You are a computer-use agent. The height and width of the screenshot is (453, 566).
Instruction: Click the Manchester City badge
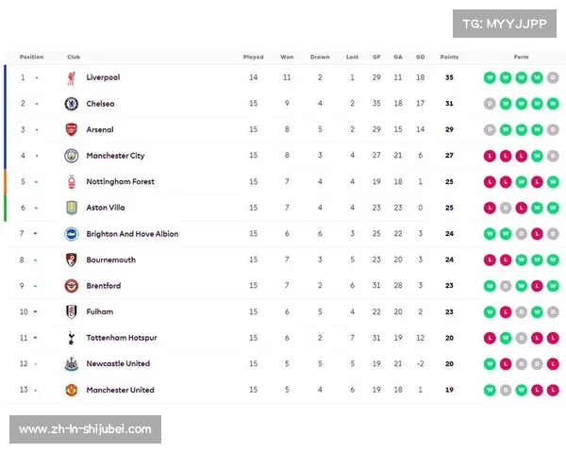coord(72,156)
